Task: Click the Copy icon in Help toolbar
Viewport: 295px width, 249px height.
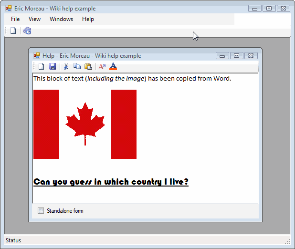Action: 77,66
